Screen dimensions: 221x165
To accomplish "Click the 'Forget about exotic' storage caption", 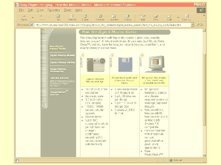I will [124, 80].
